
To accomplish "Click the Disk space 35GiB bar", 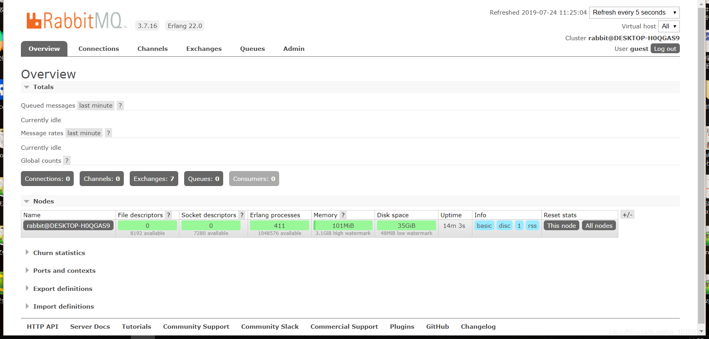I will pos(407,225).
